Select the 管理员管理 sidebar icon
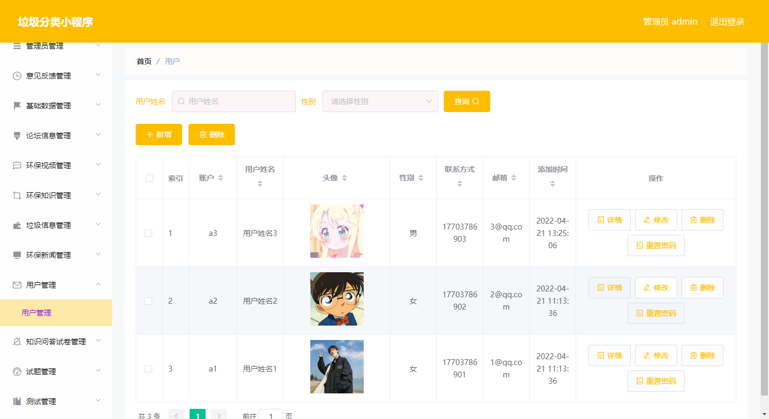 click(17, 46)
